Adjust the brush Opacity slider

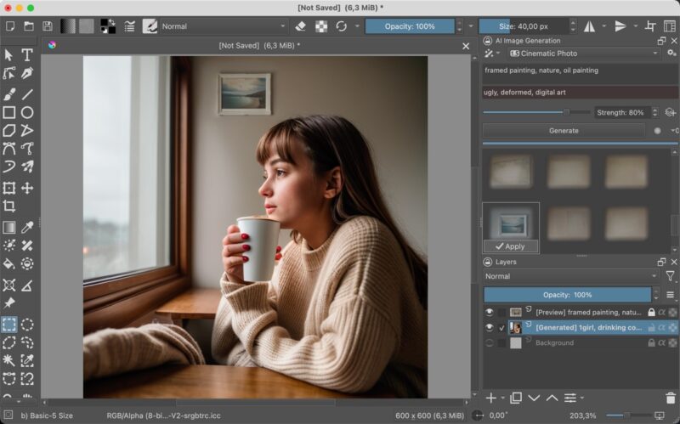click(410, 26)
